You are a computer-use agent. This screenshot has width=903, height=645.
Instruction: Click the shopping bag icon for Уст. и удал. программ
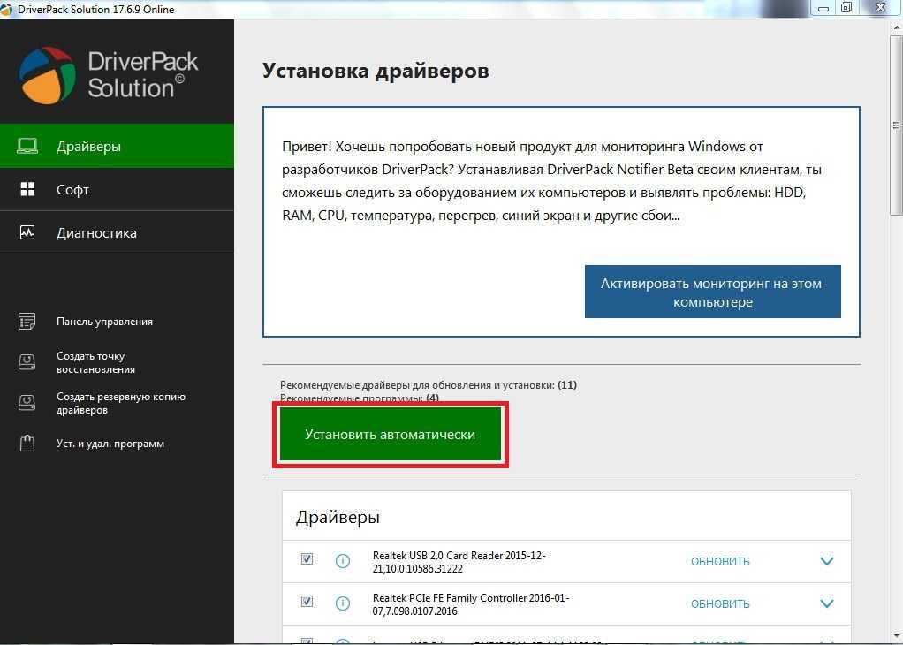coord(27,444)
